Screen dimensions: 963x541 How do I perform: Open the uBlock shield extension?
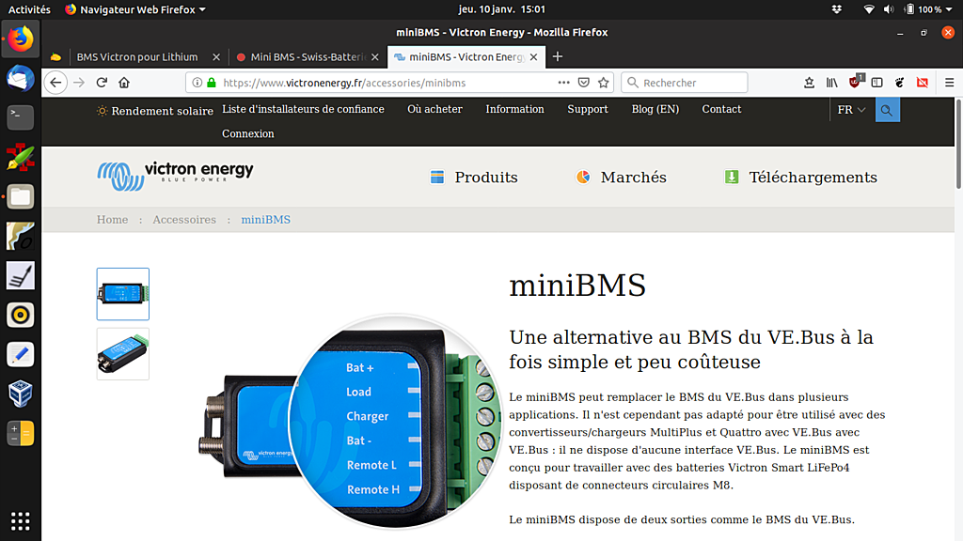pyautogui.click(x=856, y=82)
